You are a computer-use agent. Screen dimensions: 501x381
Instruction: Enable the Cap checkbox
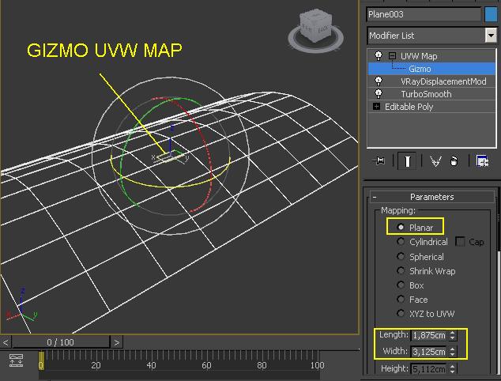click(460, 242)
